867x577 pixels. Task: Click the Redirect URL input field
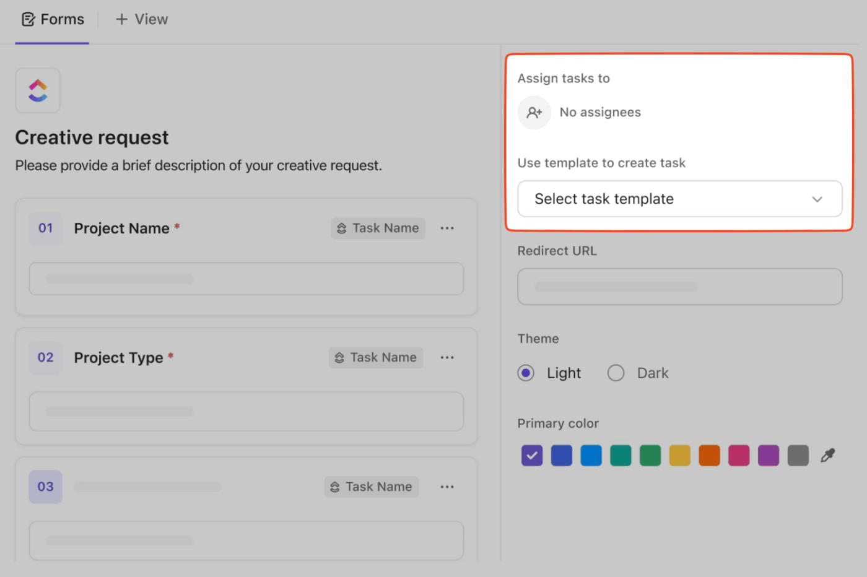click(x=679, y=286)
